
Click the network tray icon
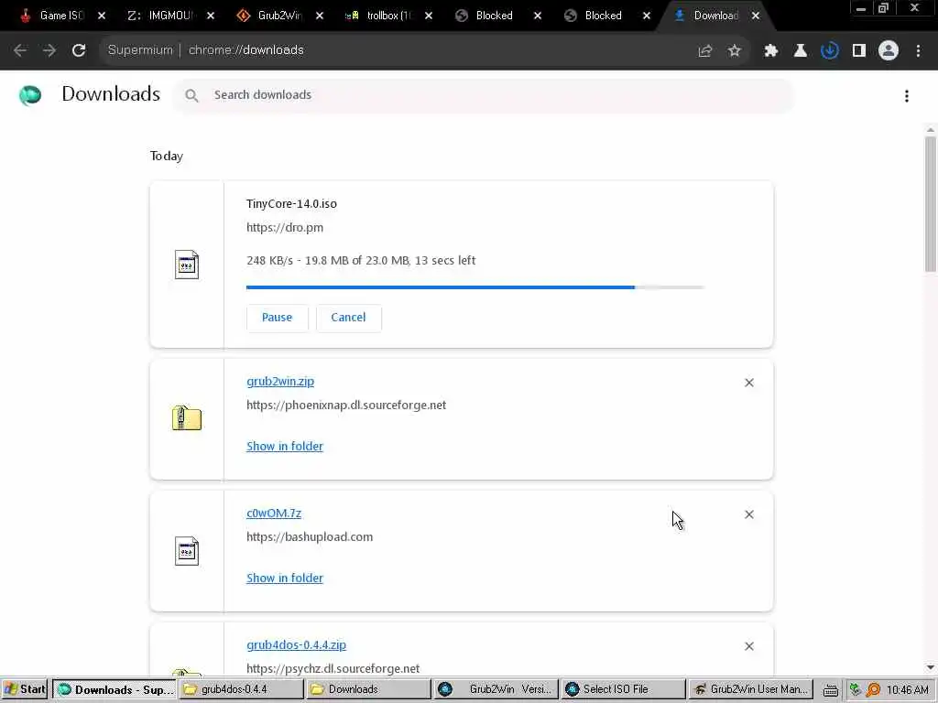pos(856,690)
